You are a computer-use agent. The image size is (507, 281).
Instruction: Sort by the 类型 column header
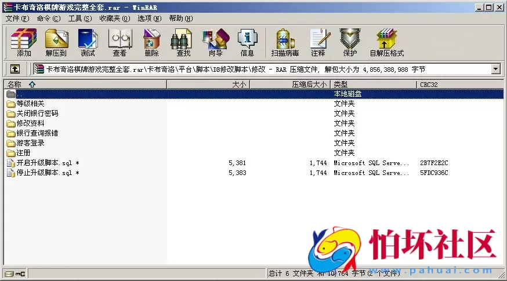[x=374, y=85]
